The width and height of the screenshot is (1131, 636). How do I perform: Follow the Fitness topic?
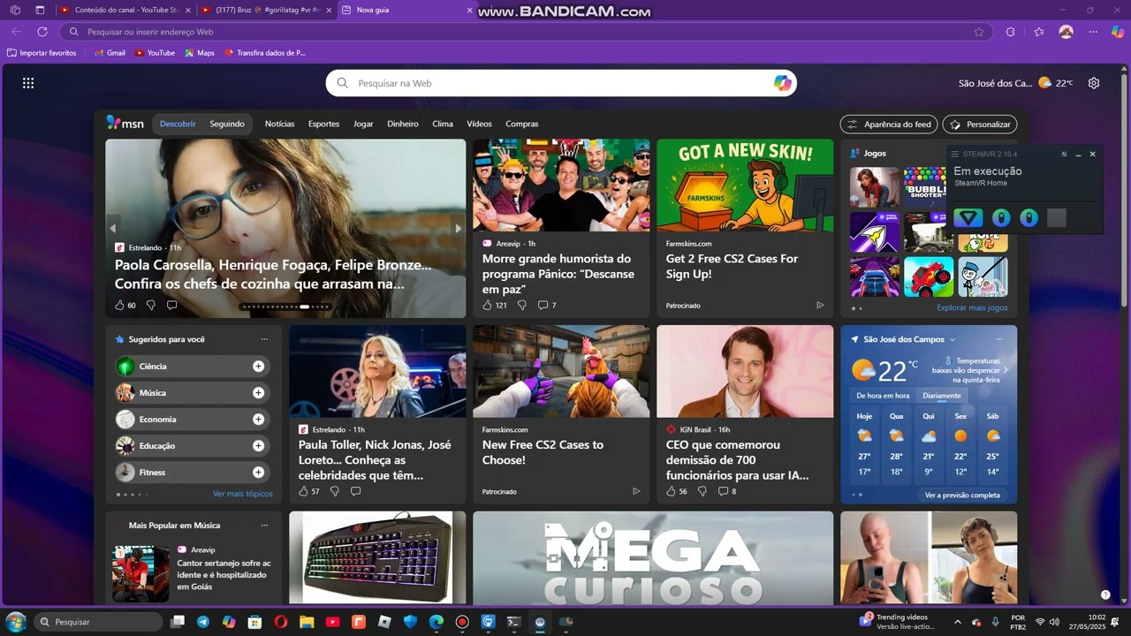point(258,472)
